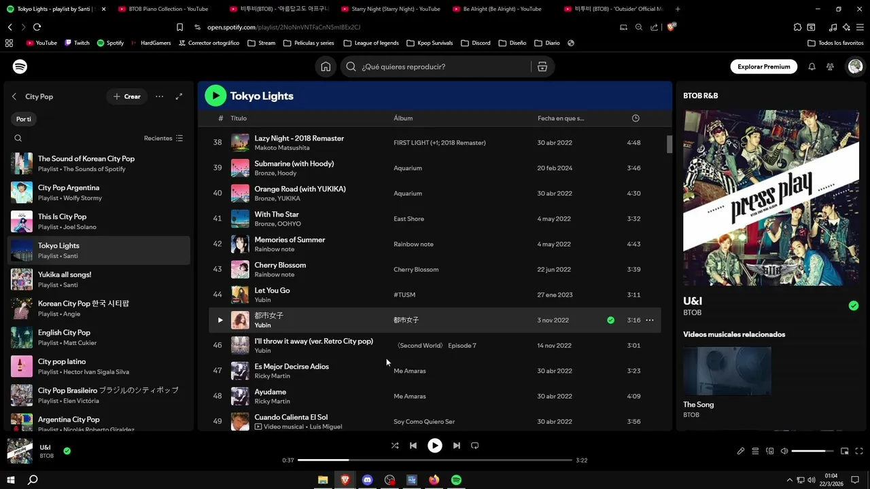870x489 pixels.
Task: Open Kpop Survivals bookmark folder
Action: [430, 43]
